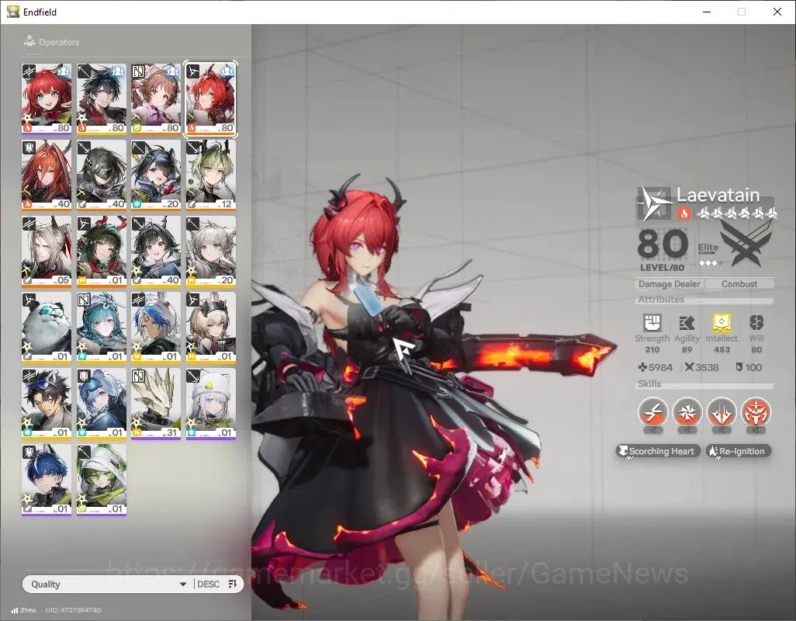
Task: Click Laevatain's class emblem icon
Action: point(654,203)
